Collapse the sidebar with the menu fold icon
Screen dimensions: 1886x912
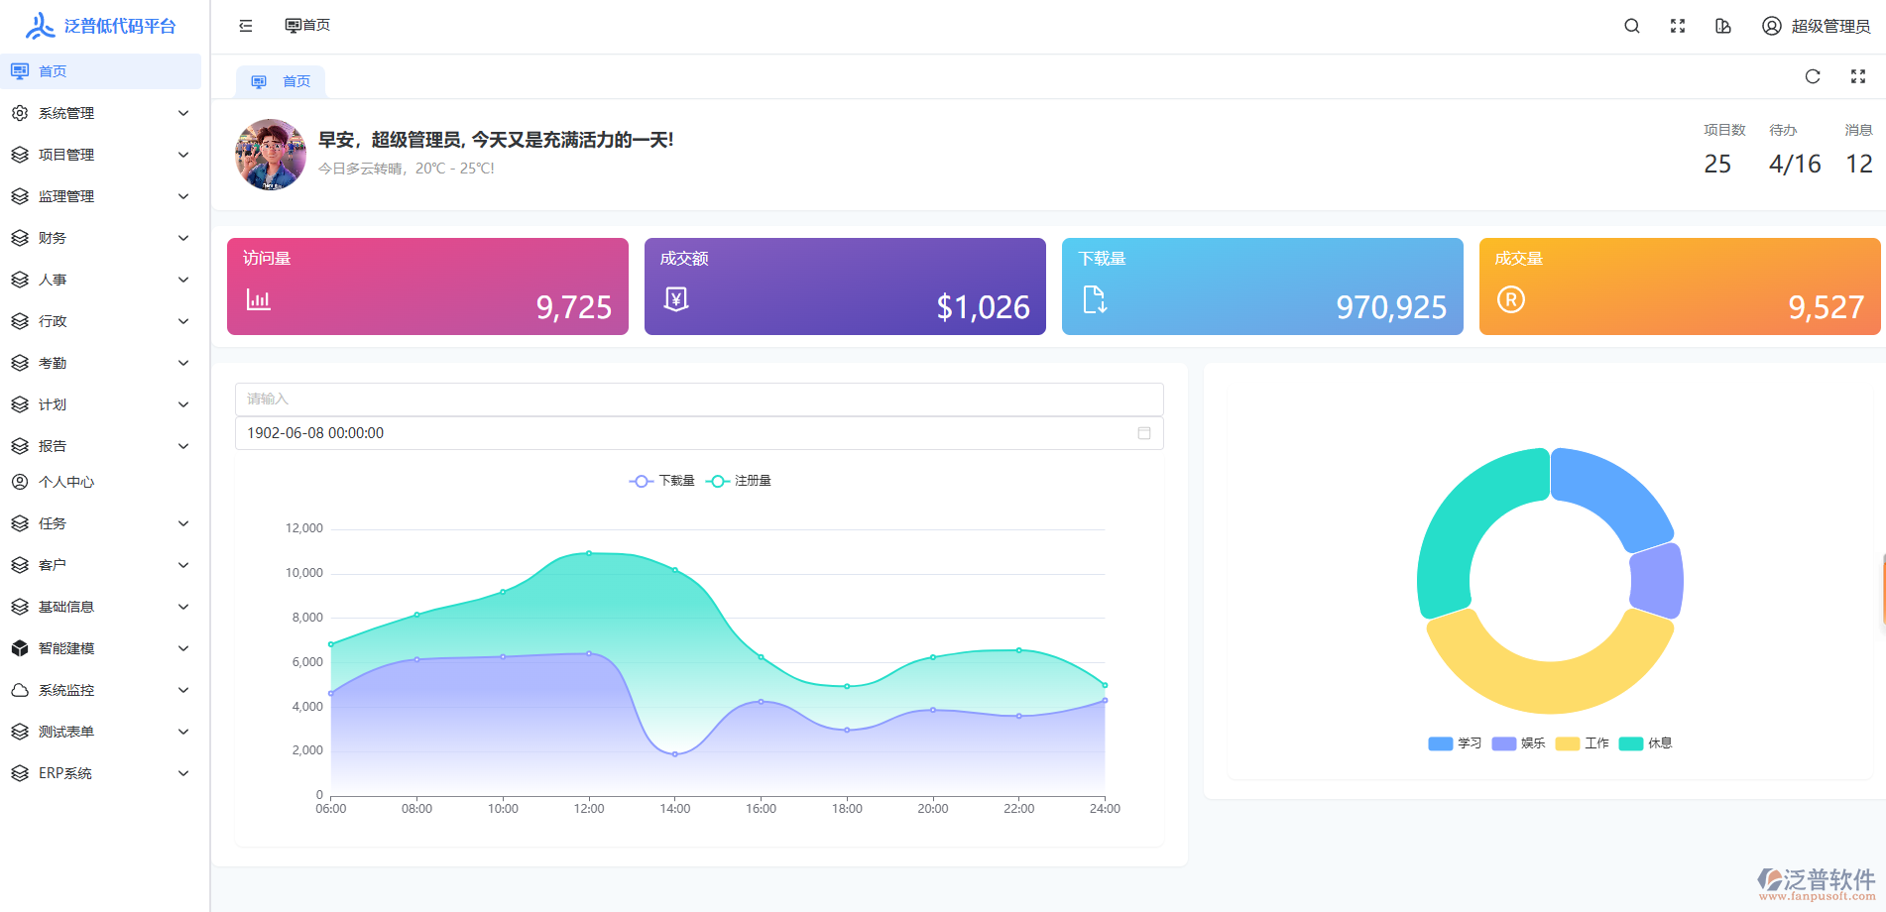coord(246,26)
